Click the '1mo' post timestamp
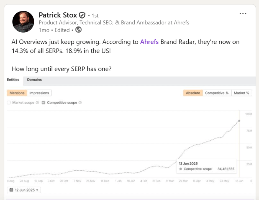This screenshot has width=259, height=200. click(44, 30)
